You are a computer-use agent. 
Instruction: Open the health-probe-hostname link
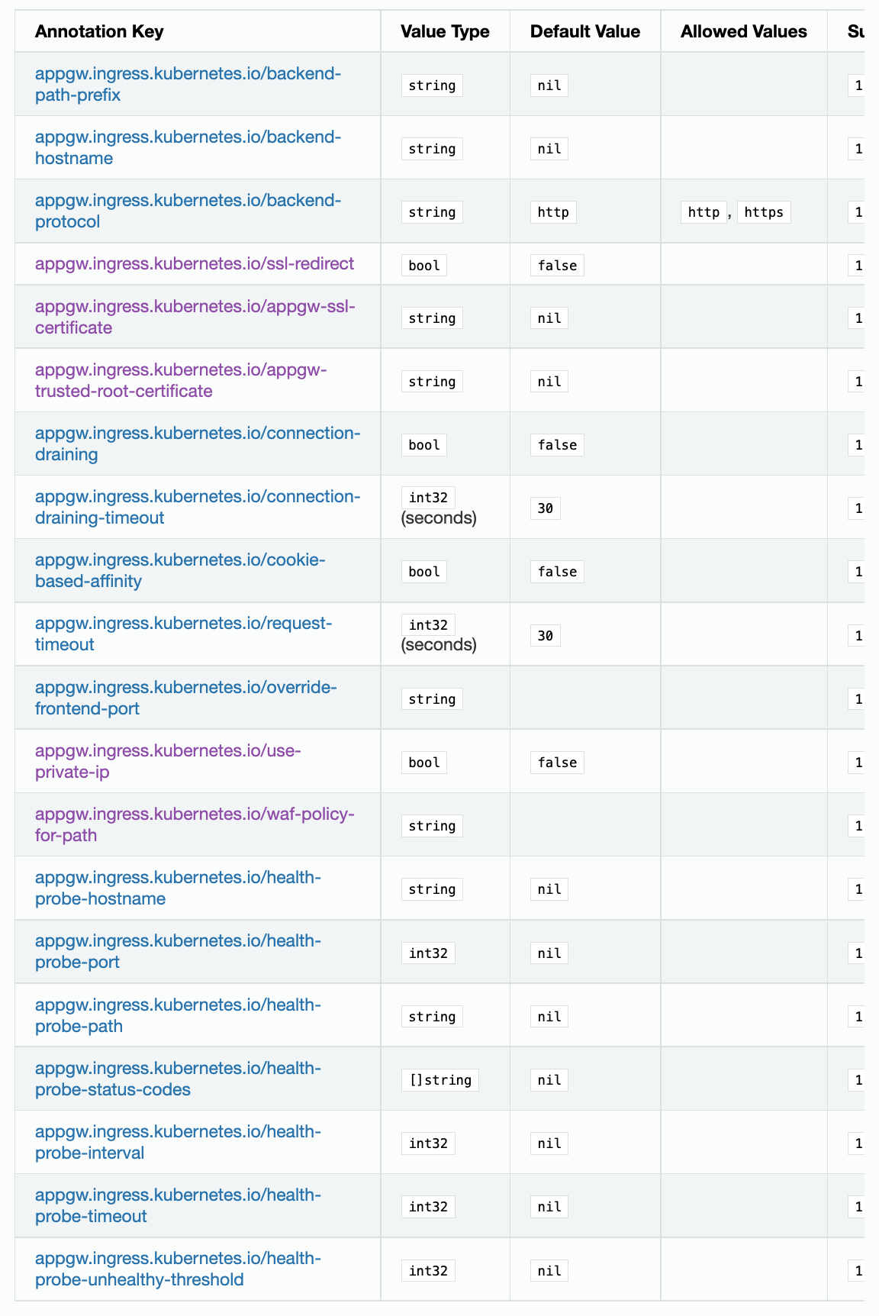coord(179,888)
